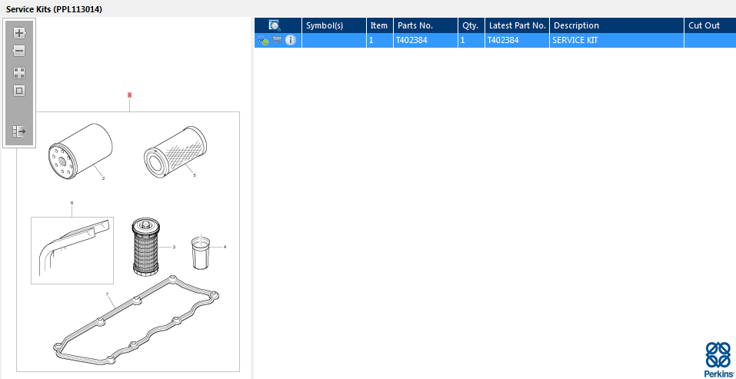
Task: Click callout number 4 label
Action: click(225, 247)
